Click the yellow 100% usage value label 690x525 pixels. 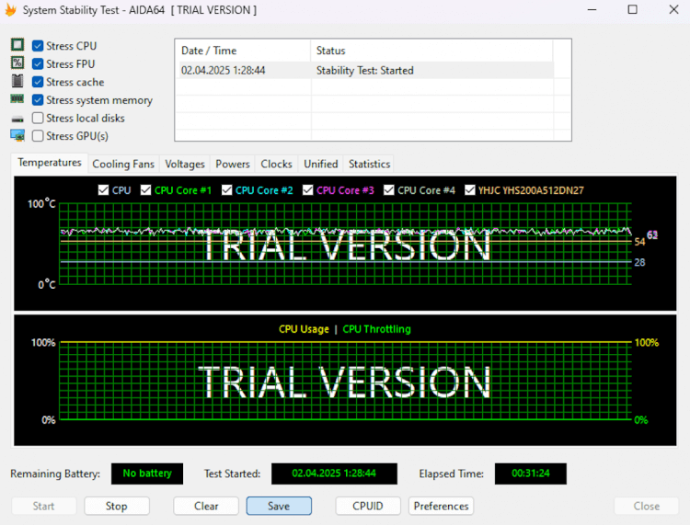647,343
